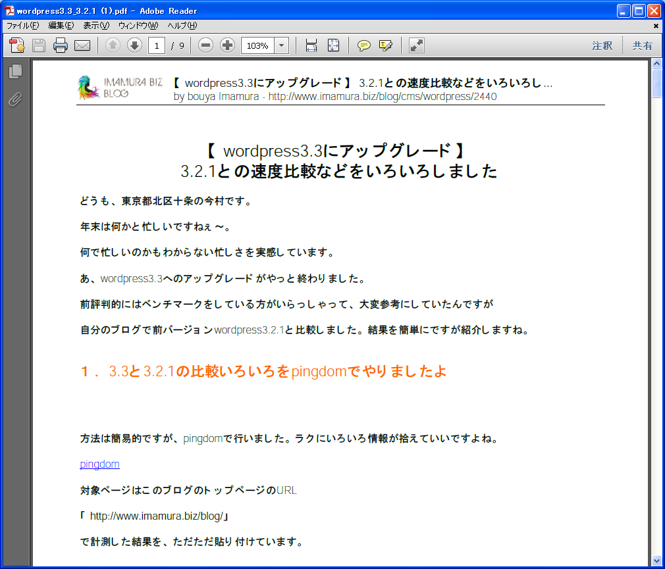The height and width of the screenshot is (569, 665).
Task: Open the ヘルプ(H) menu
Action: [x=182, y=26]
